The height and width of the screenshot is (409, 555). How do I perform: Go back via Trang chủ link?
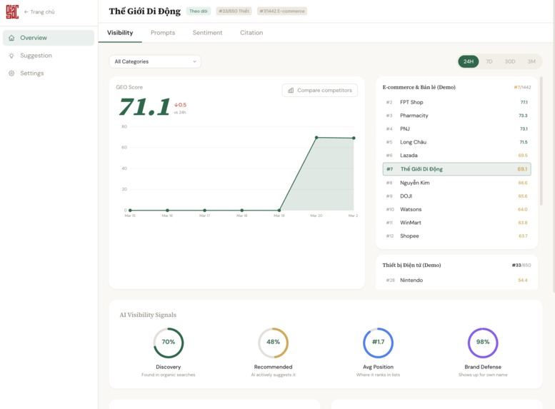(39, 11)
